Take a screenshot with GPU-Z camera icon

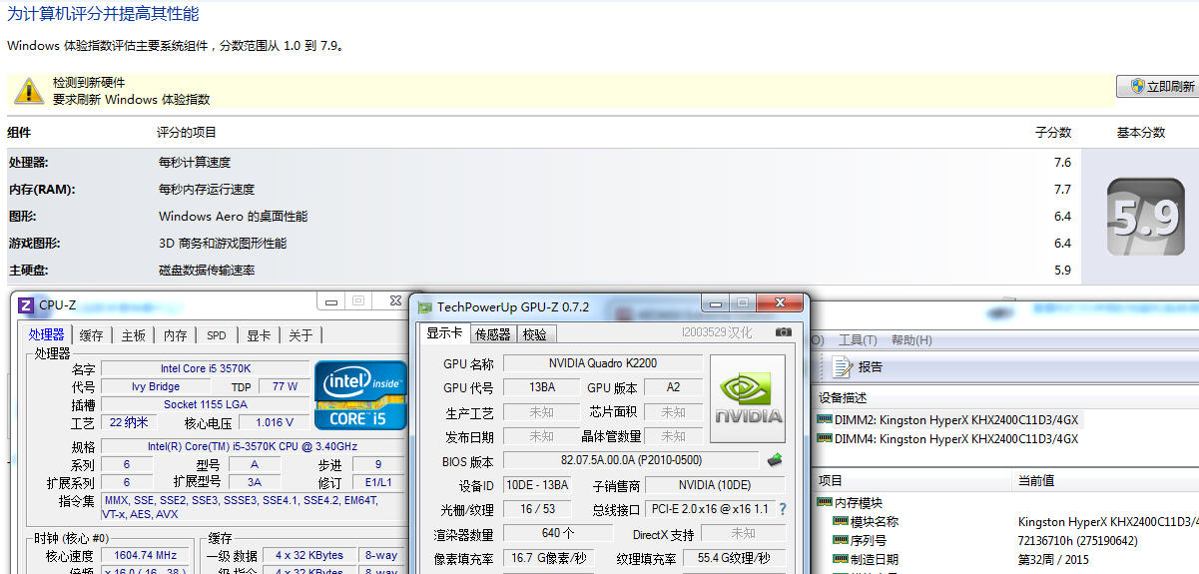(x=784, y=332)
